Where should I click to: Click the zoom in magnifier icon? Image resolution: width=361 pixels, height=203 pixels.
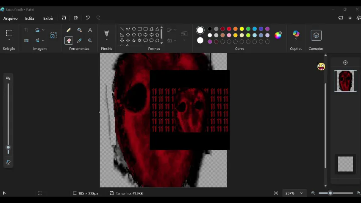click(358, 193)
